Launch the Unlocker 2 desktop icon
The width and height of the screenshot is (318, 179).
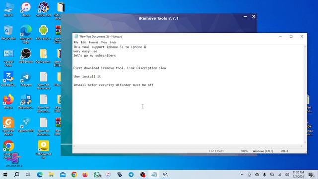pos(14,160)
